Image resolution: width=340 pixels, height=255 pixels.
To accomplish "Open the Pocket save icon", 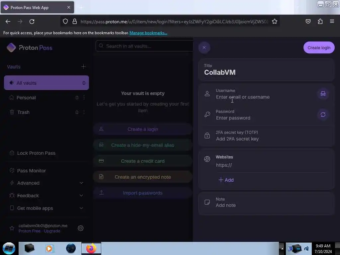I will 308,21.
